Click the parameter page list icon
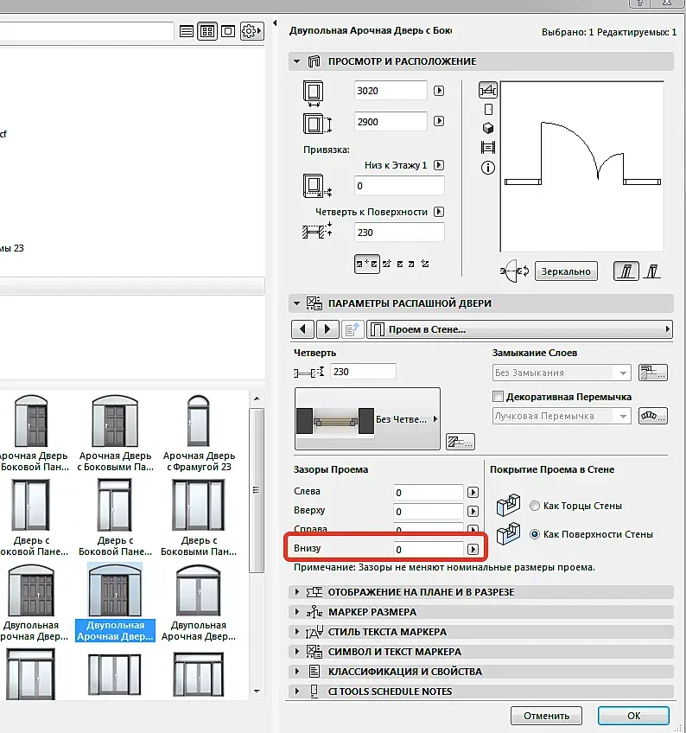This screenshot has width=686, height=733. point(353,329)
